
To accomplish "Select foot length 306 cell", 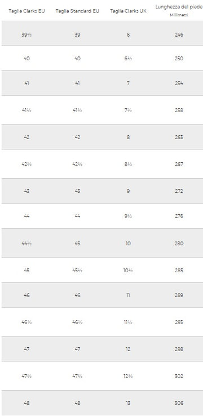I will tap(179, 403).
